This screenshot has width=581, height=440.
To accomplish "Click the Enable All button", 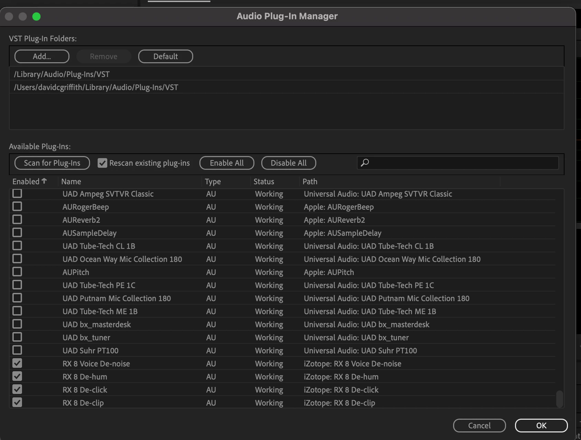I will pos(227,163).
